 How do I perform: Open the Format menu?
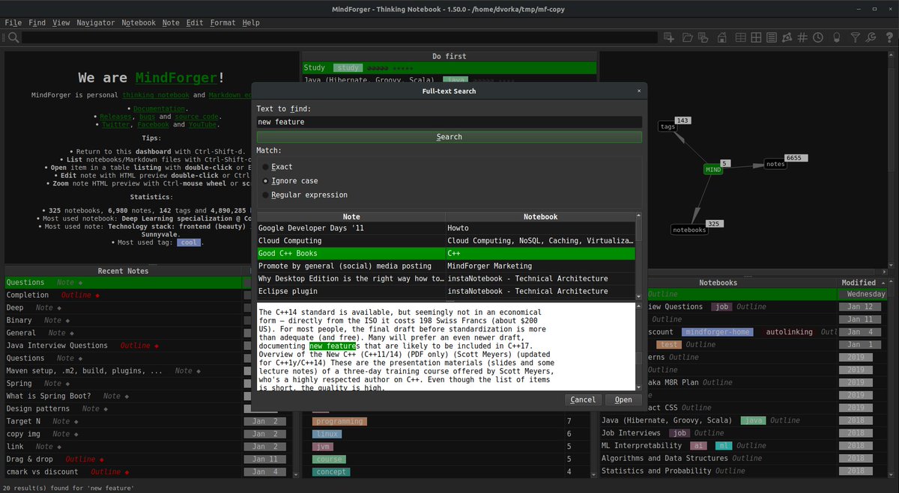pos(223,22)
